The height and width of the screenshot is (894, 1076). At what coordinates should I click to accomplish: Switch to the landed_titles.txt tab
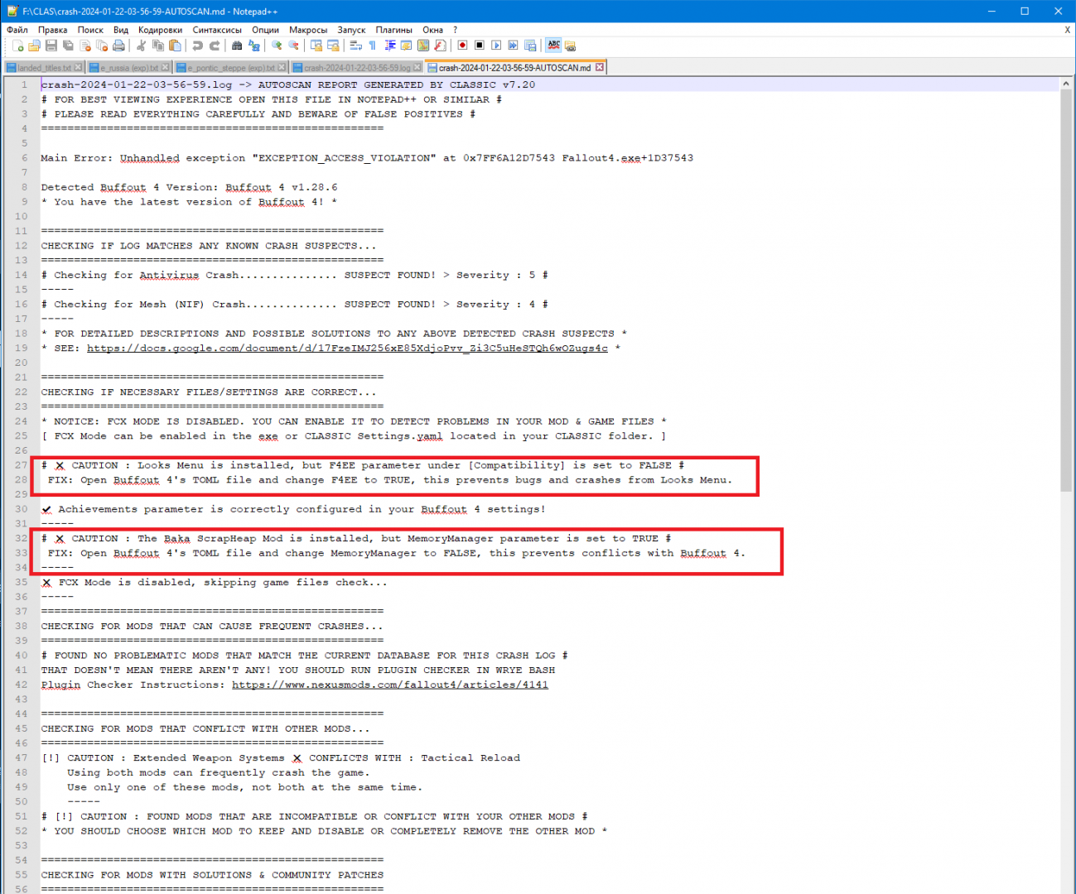(43, 68)
